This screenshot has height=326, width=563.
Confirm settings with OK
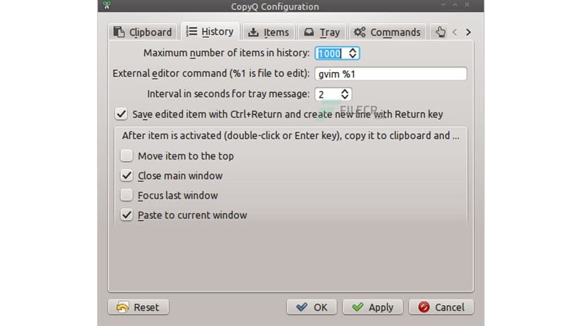312,307
